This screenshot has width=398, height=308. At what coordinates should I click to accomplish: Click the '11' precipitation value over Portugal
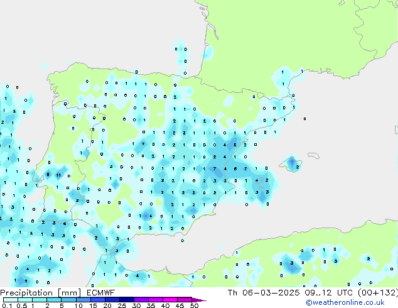click(58, 175)
